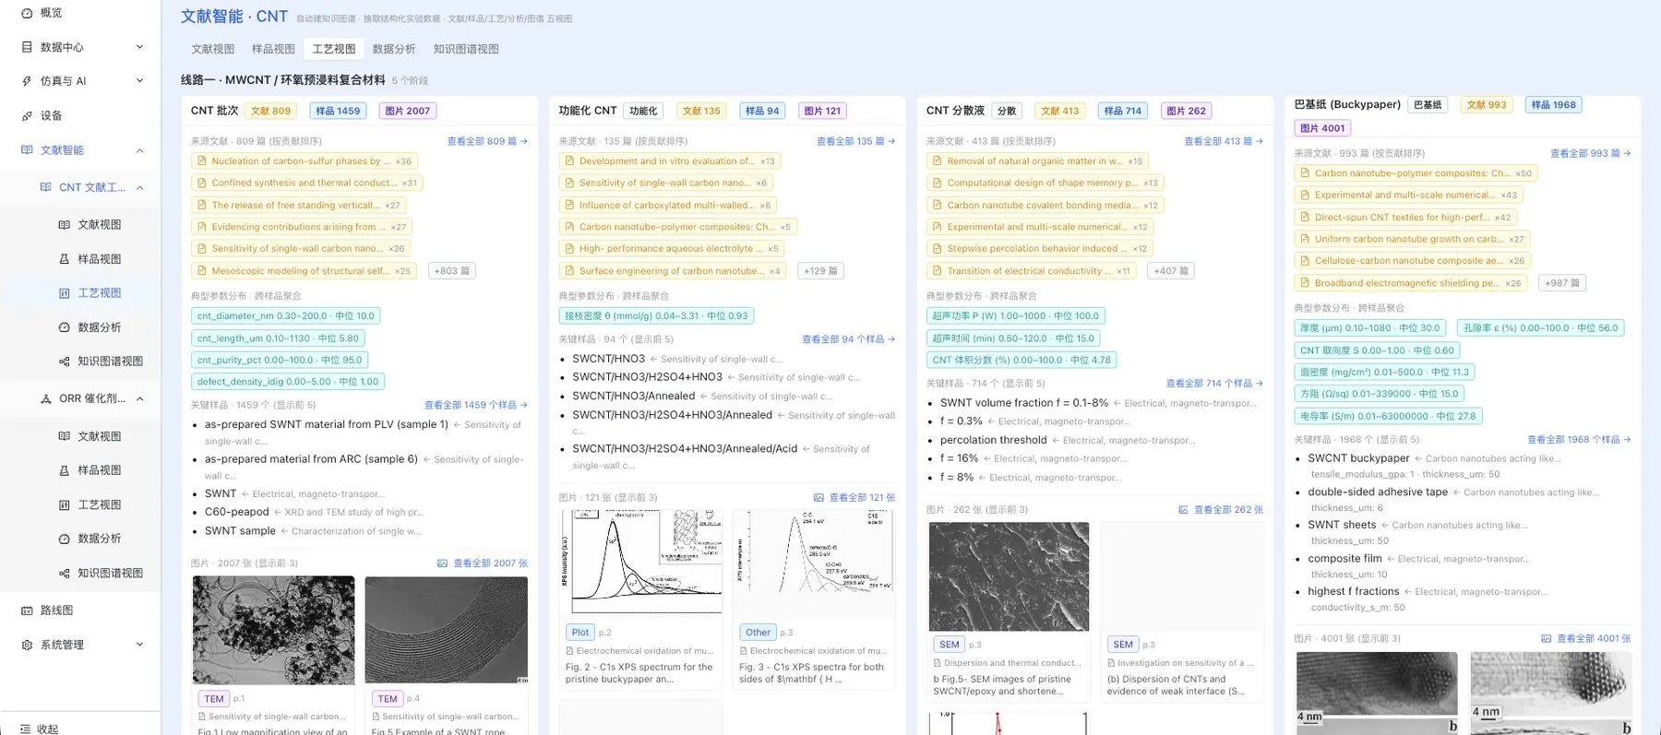Expand the +987 篇 more papers tag
Image resolution: width=1661 pixels, height=735 pixels.
1562,283
